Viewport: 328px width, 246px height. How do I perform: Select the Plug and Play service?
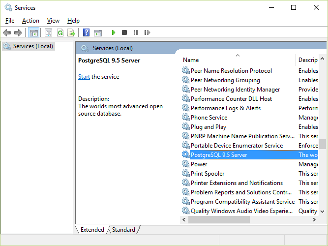(250, 126)
